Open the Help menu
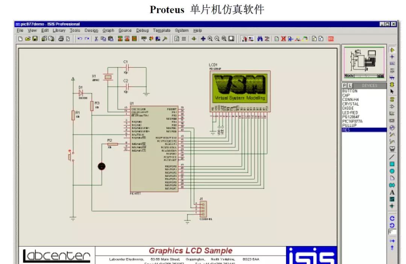The height and width of the screenshot is (264, 406). (x=197, y=31)
